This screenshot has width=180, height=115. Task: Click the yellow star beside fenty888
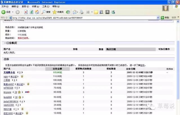20,97
